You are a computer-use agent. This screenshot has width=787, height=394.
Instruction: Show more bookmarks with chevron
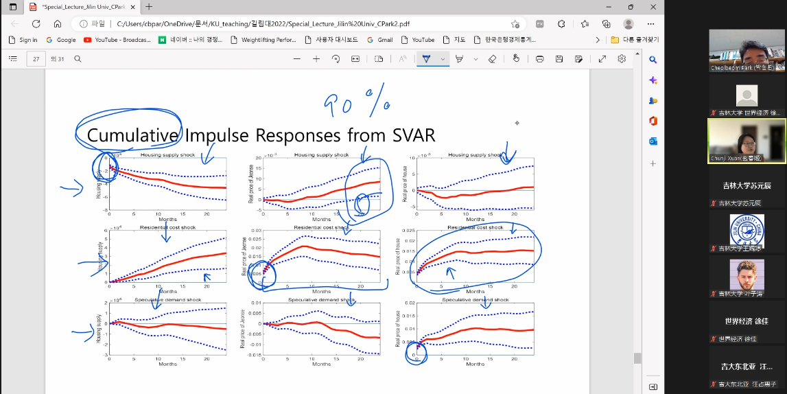598,40
